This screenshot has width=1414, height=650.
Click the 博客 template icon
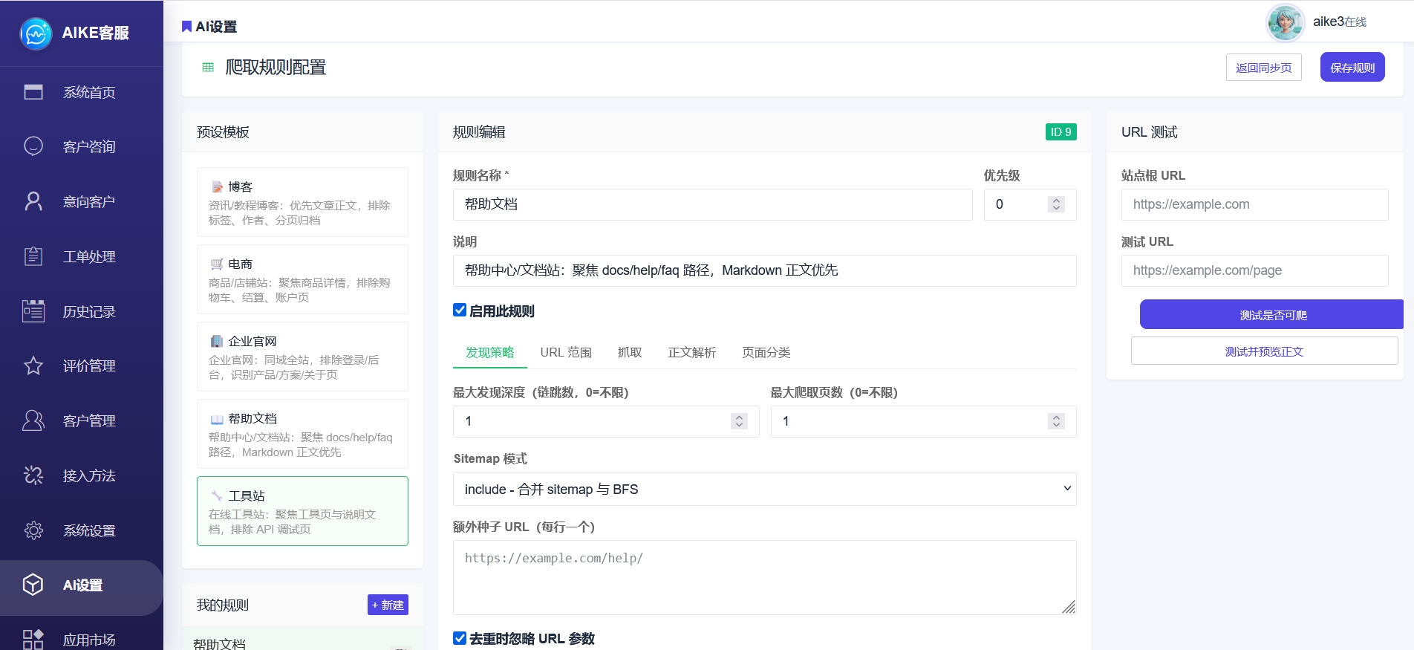click(217, 187)
